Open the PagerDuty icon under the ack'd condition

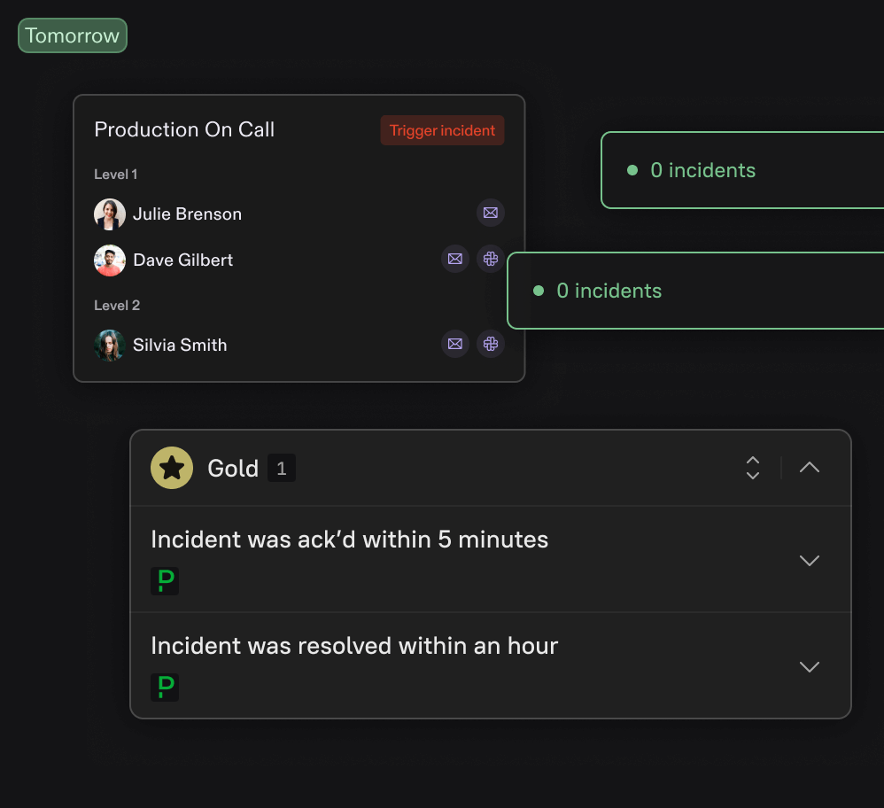coord(165,581)
